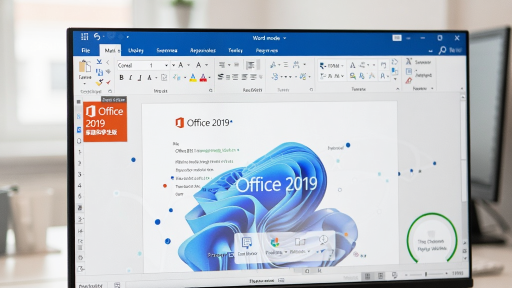512x288 pixels.
Task: Click the bottom icon in left sidebar
Action: (x=80, y=269)
